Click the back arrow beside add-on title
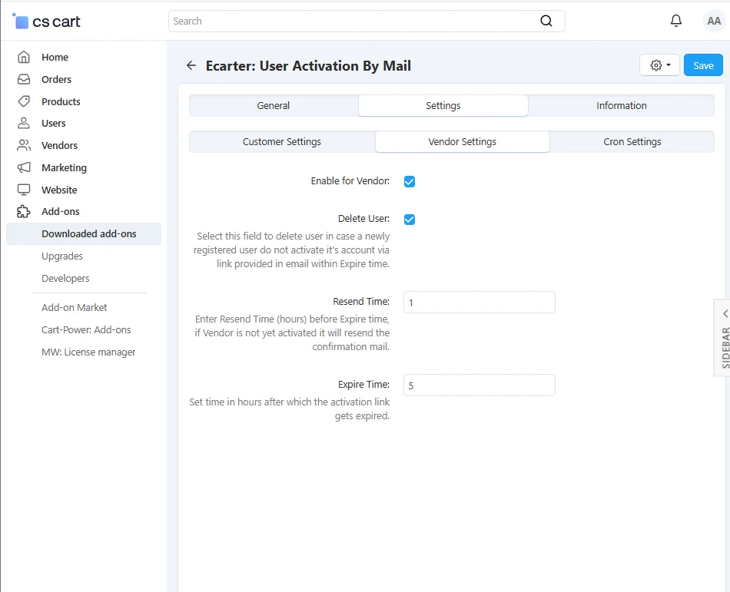The width and height of the screenshot is (730, 592). pyautogui.click(x=191, y=65)
